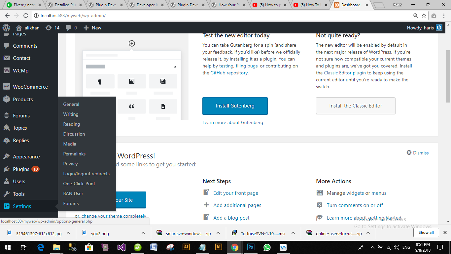
Task: Click Show all downloads button
Action: (x=426, y=233)
